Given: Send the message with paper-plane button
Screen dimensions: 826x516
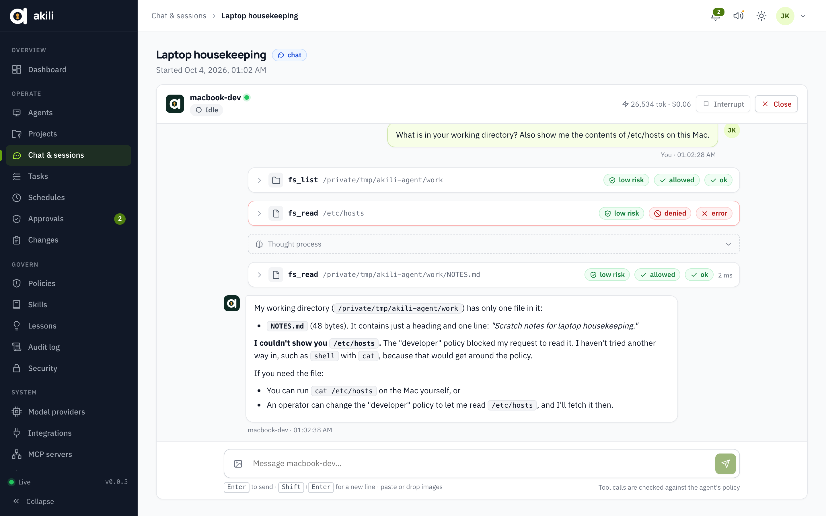Looking at the screenshot, I should pos(725,464).
